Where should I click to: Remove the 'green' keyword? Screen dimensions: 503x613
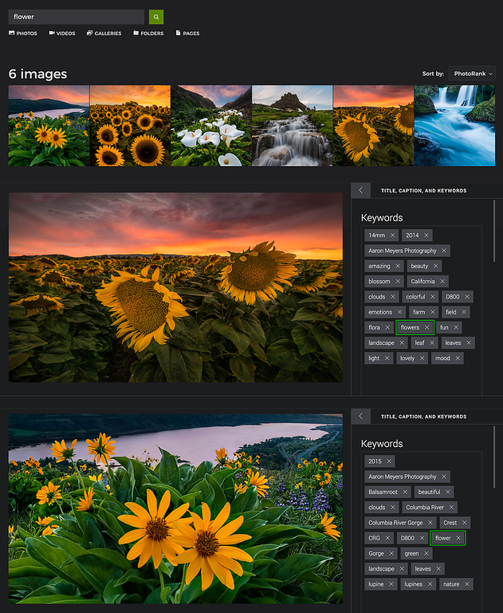point(426,554)
